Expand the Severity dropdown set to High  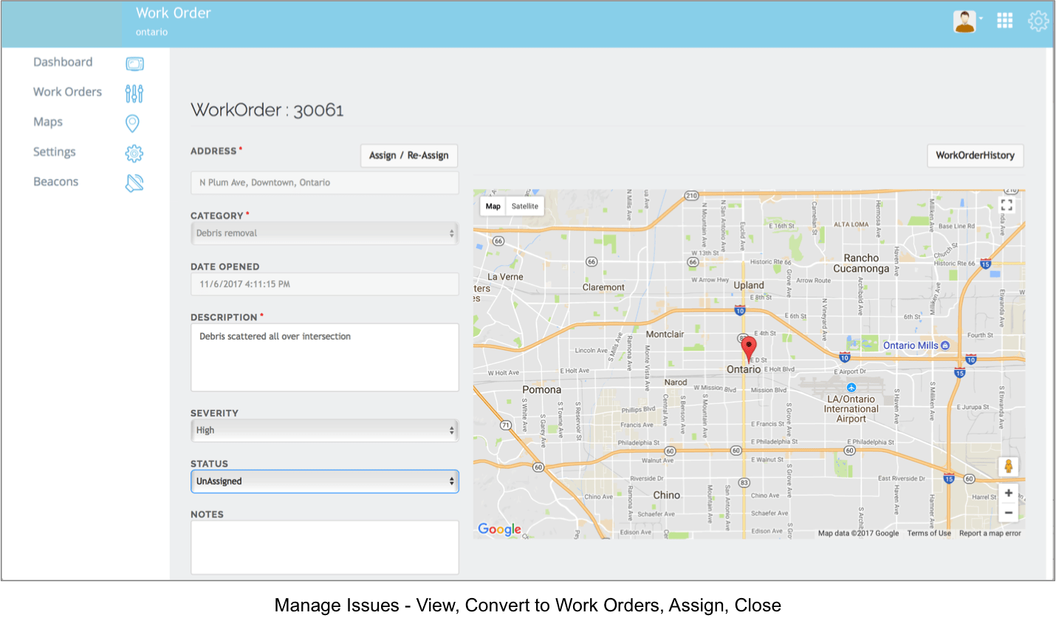[324, 430]
